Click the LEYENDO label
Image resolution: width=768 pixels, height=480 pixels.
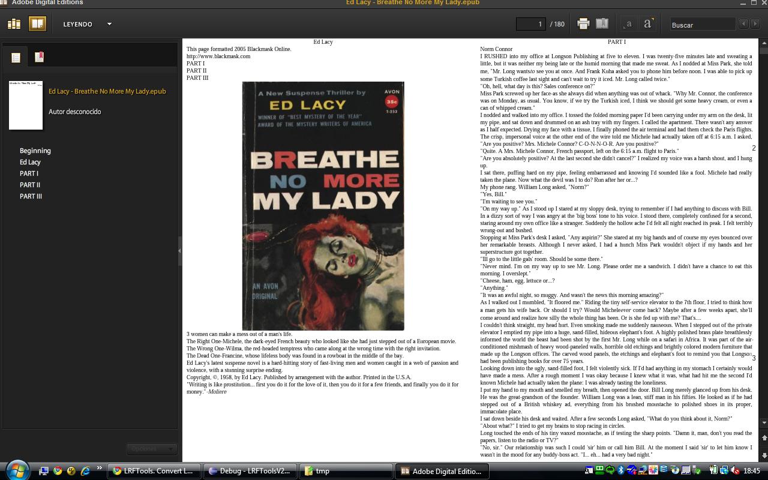point(78,24)
